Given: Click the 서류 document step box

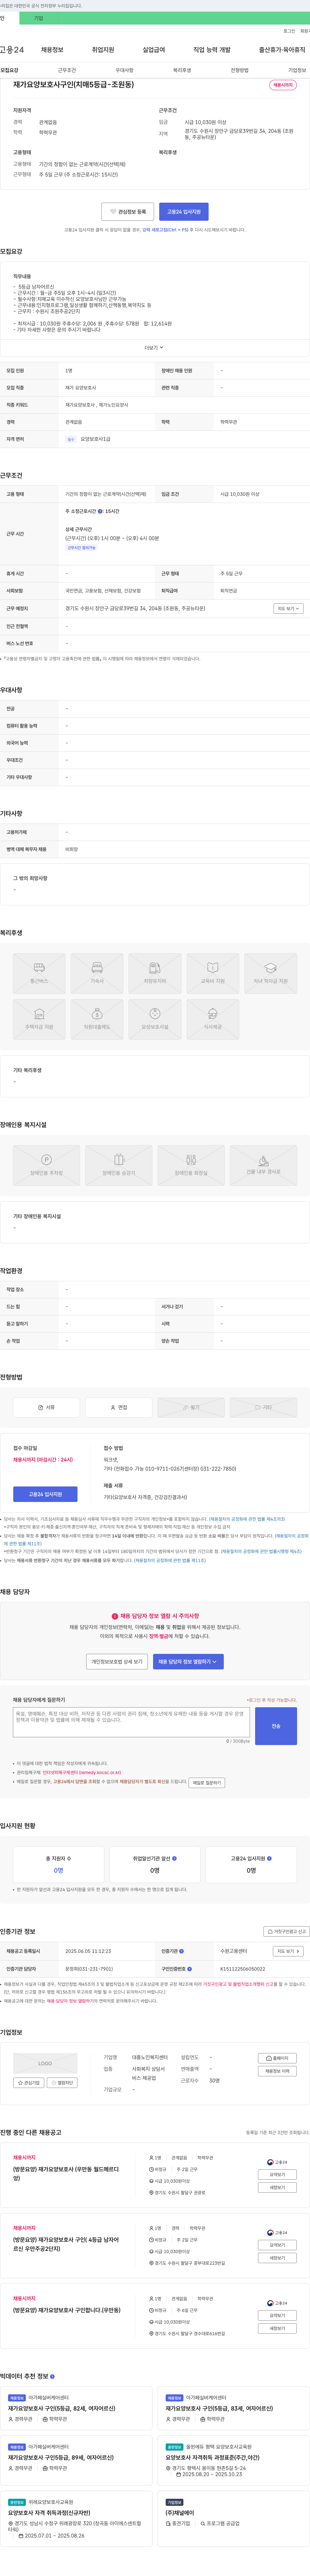Looking at the screenshot, I should tap(46, 1407).
